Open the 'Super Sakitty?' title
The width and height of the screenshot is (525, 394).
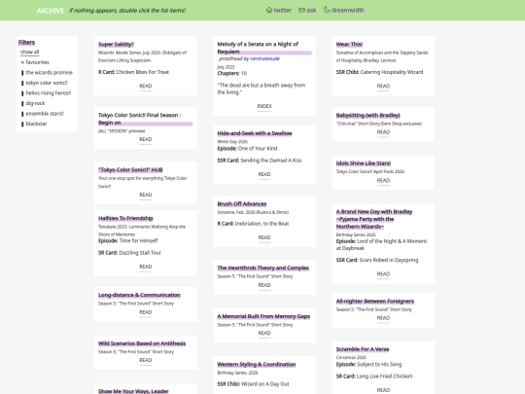pyautogui.click(x=116, y=44)
